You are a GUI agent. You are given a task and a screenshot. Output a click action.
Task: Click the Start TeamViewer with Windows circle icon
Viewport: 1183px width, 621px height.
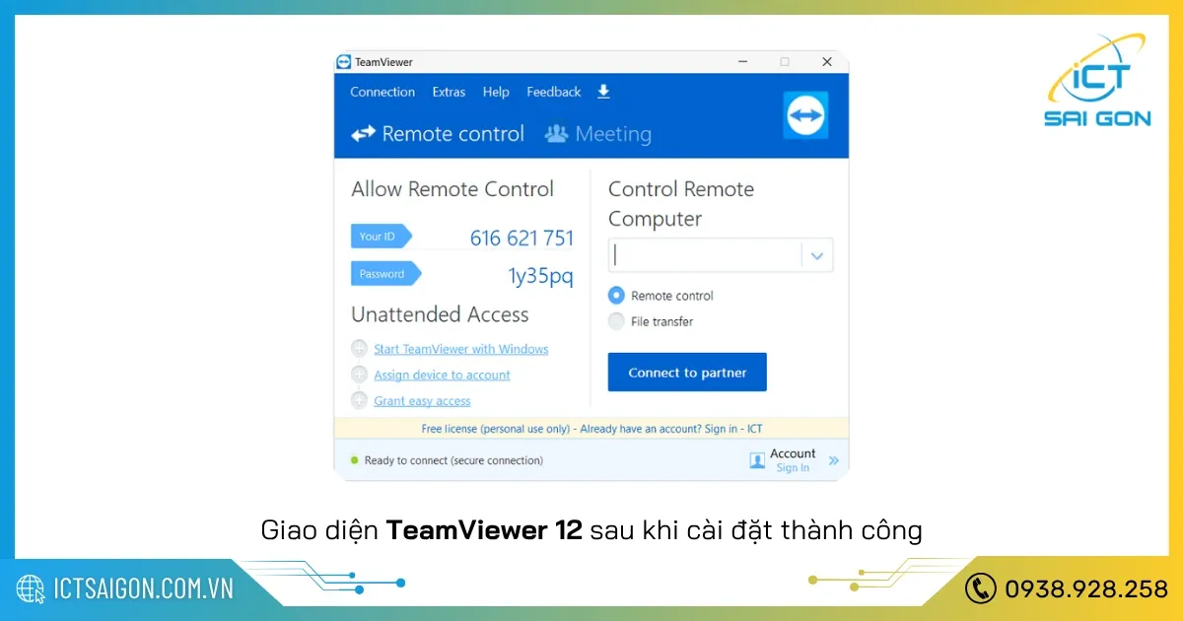[359, 348]
